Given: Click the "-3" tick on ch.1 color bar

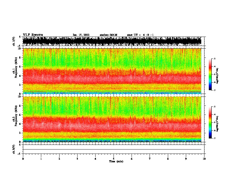Looking at the screenshot, I should click(x=214, y=59).
